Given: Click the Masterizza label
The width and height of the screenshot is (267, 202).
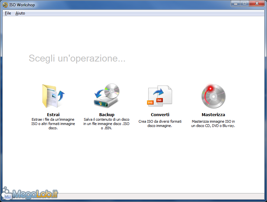Looking at the screenshot, I should 213,115.
